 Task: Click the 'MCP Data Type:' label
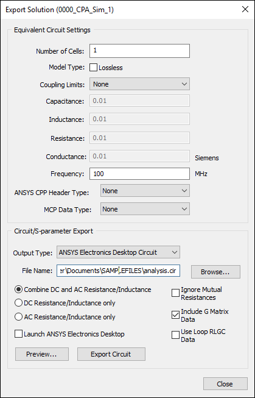(x=68, y=210)
